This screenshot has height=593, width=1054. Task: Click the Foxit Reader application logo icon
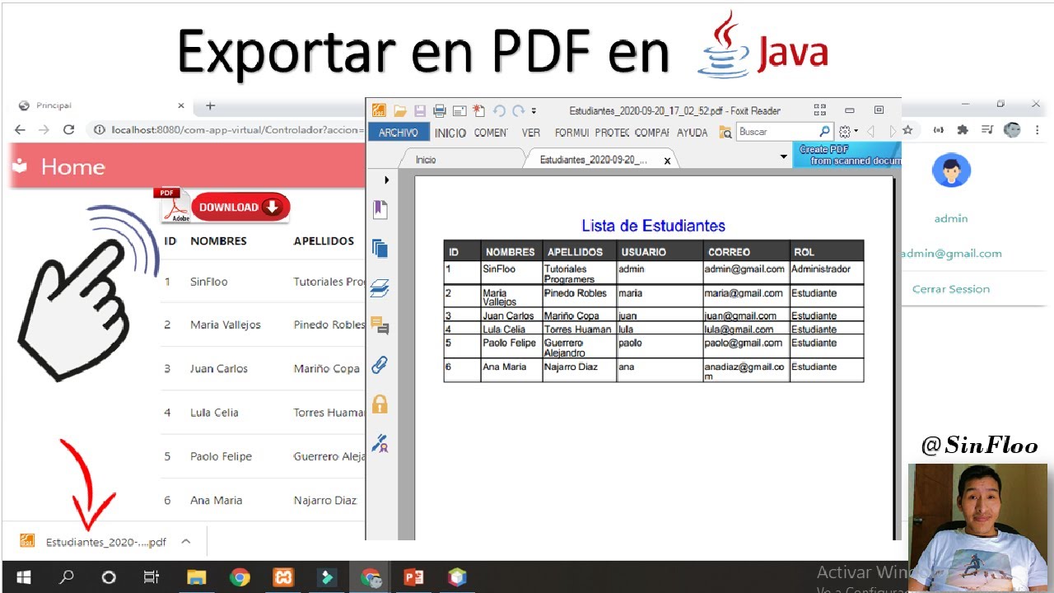click(x=379, y=110)
